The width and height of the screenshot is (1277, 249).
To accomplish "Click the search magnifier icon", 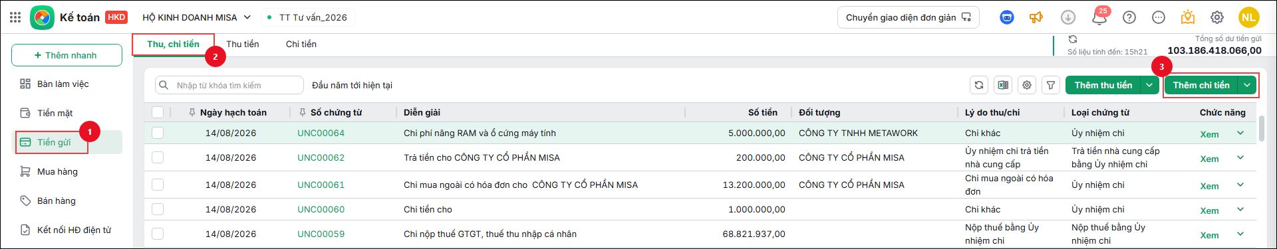I will click(164, 85).
